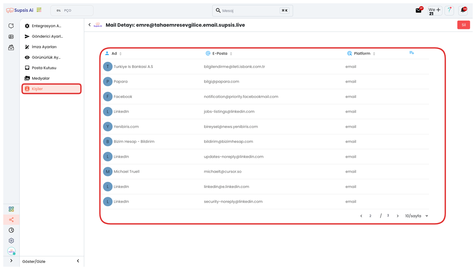Go back with Mail Detayı arrow
Image resolution: width=476 pixels, height=270 pixels.
[x=90, y=25]
